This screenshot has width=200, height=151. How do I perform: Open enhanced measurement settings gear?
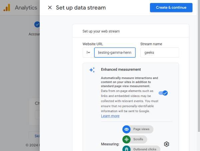(167, 144)
